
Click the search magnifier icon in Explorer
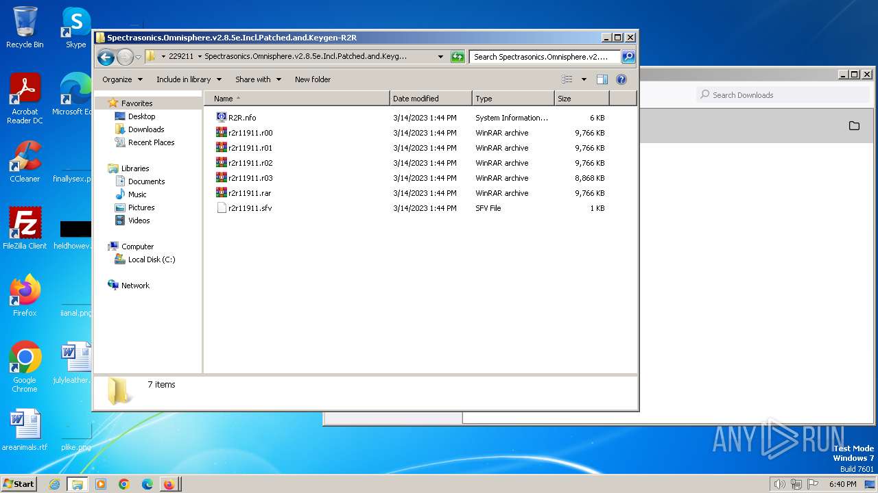(628, 57)
